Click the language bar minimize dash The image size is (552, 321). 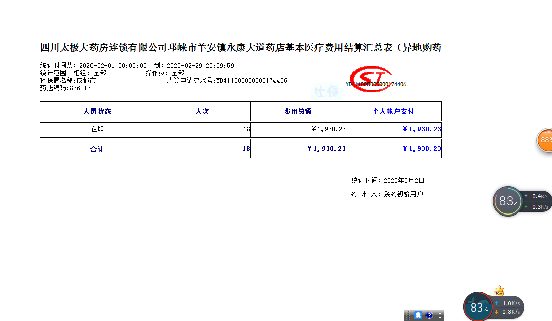[x=440, y=313]
